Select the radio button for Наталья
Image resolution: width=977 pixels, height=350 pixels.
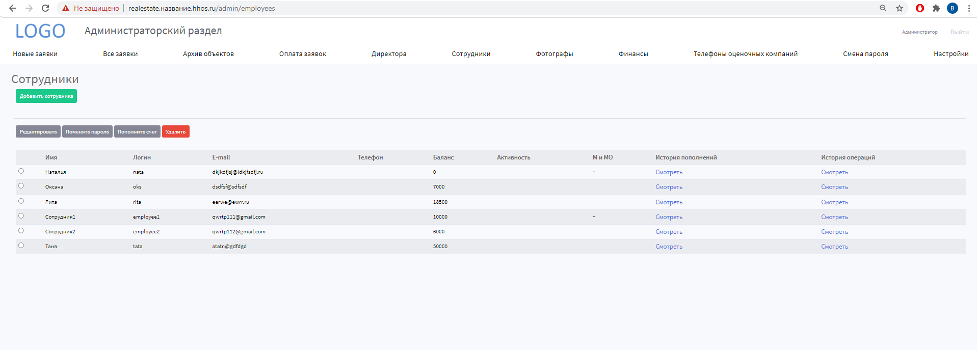coord(21,171)
